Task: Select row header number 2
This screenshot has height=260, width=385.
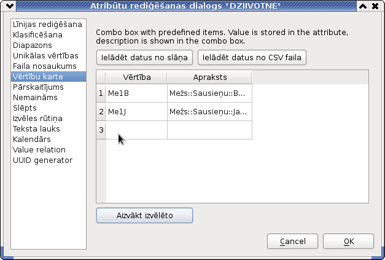Action: tap(101, 112)
